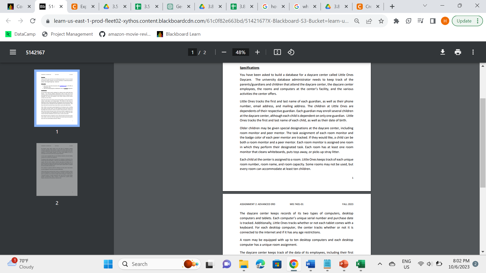Expand the tab search dropdown arrow
The width and height of the screenshot is (486, 273).
(425, 6)
